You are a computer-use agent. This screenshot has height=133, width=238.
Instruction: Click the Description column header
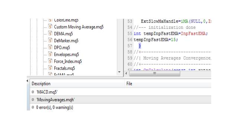pos(41,84)
